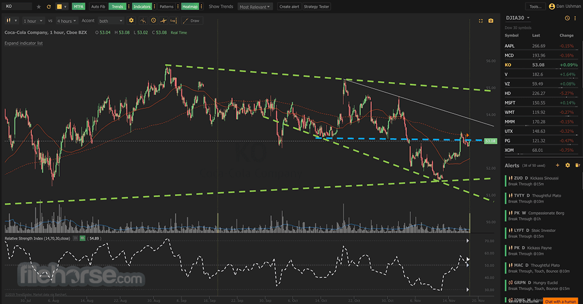This screenshot has height=304, width=583.
Task: Change the 4 hours comparison timeframe dropdown
Action: click(67, 21)
